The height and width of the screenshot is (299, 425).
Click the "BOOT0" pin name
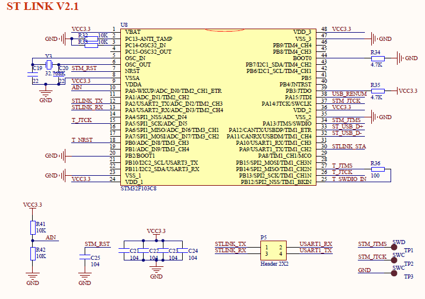point(302,58)
